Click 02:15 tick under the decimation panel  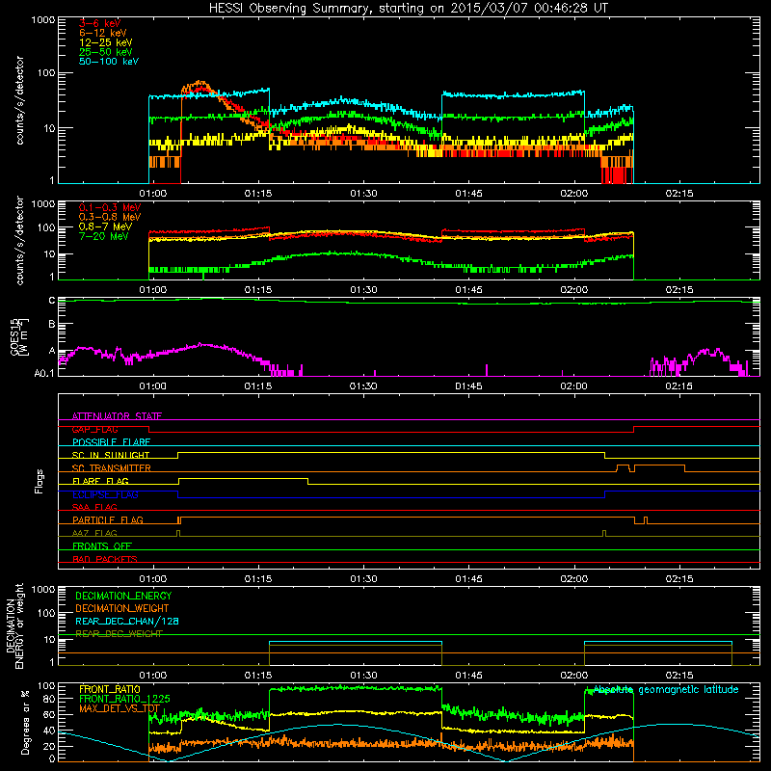(679, 676)
